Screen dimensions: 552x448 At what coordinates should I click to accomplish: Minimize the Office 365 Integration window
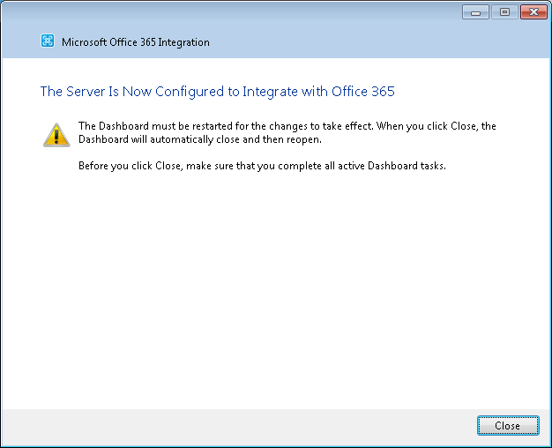tap(475, 12)
